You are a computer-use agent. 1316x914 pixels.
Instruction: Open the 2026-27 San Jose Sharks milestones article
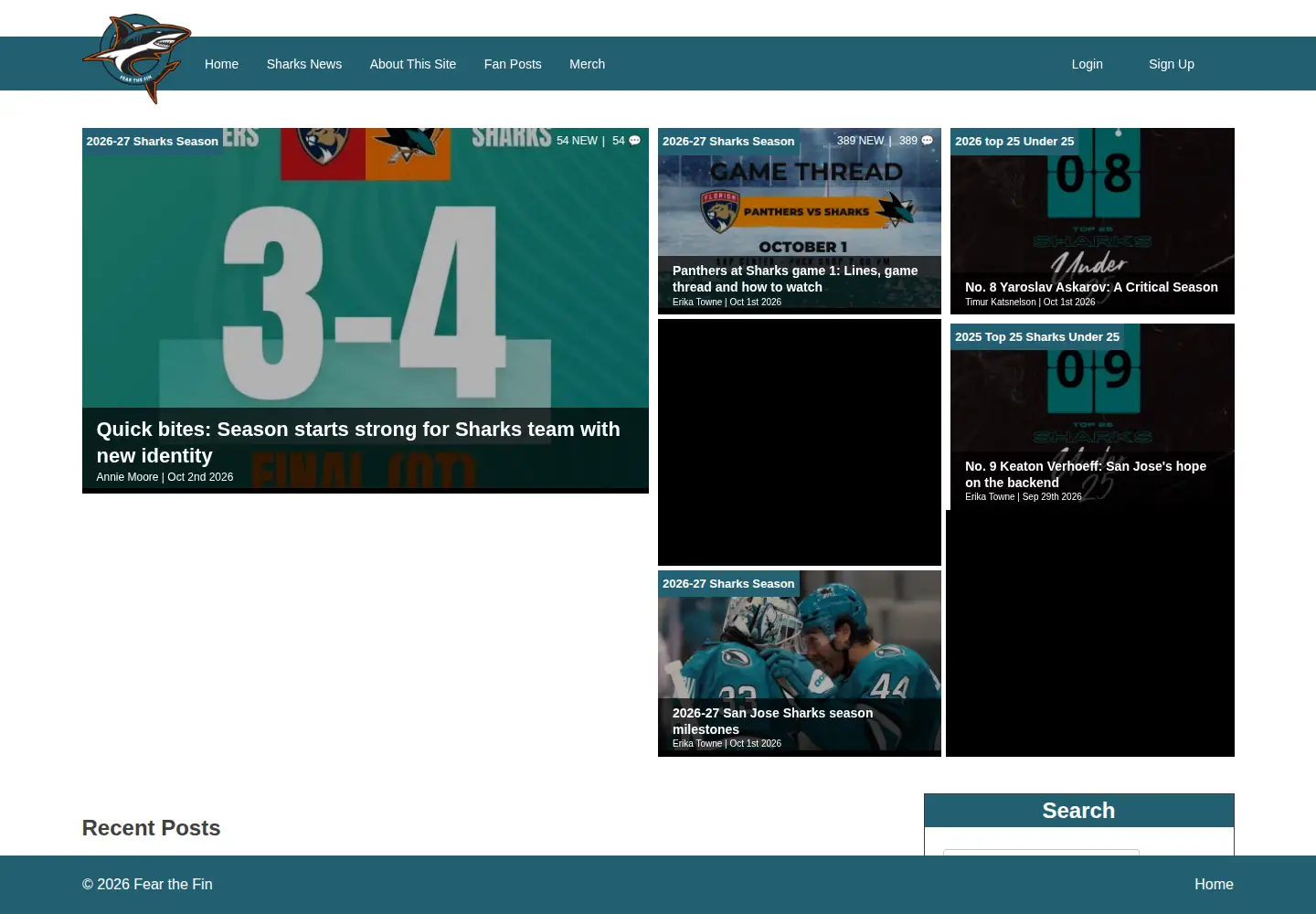(772, 721)
